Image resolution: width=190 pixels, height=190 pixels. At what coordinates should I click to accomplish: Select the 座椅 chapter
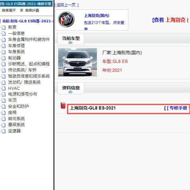tap(12, 112)
